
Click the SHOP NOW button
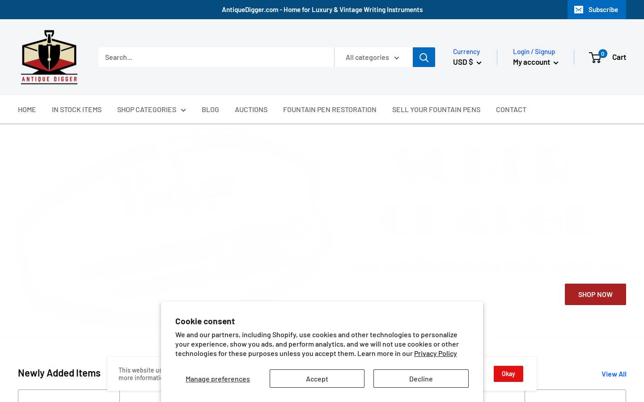tap(595, 294)
